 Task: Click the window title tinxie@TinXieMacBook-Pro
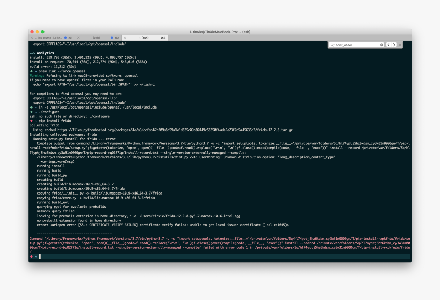point(219,32)
